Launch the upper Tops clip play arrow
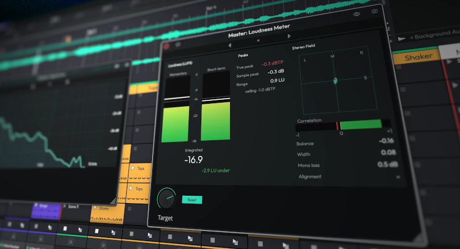 click(133, 168)
